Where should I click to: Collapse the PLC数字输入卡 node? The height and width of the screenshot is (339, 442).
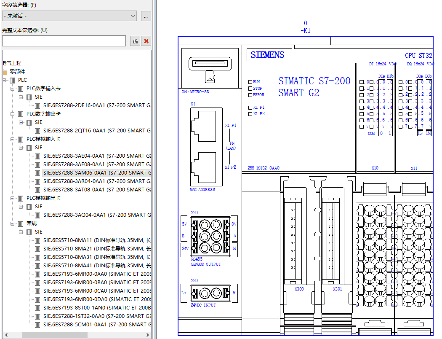[x=12, y=89]
